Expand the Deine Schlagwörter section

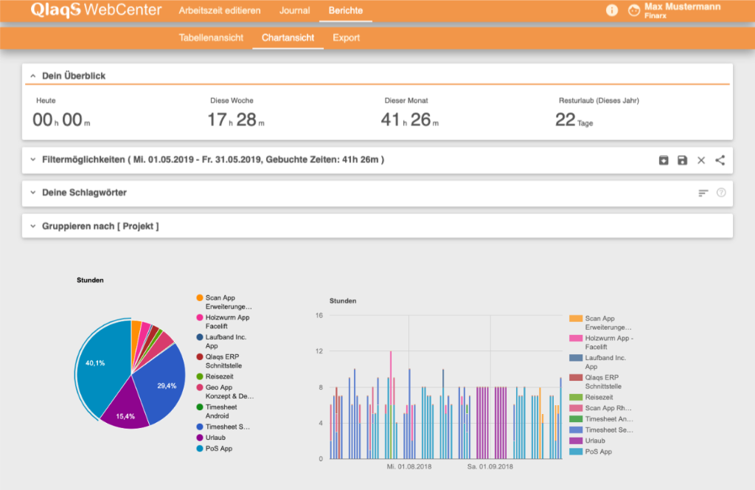32,193
